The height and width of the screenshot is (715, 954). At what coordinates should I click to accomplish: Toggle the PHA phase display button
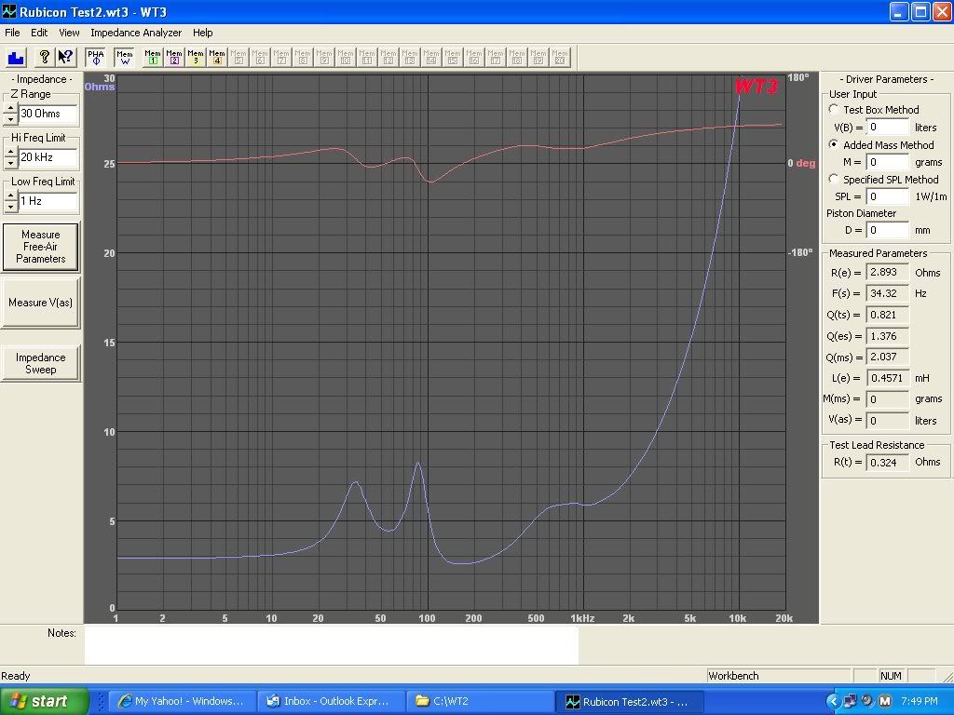point(96,57)
